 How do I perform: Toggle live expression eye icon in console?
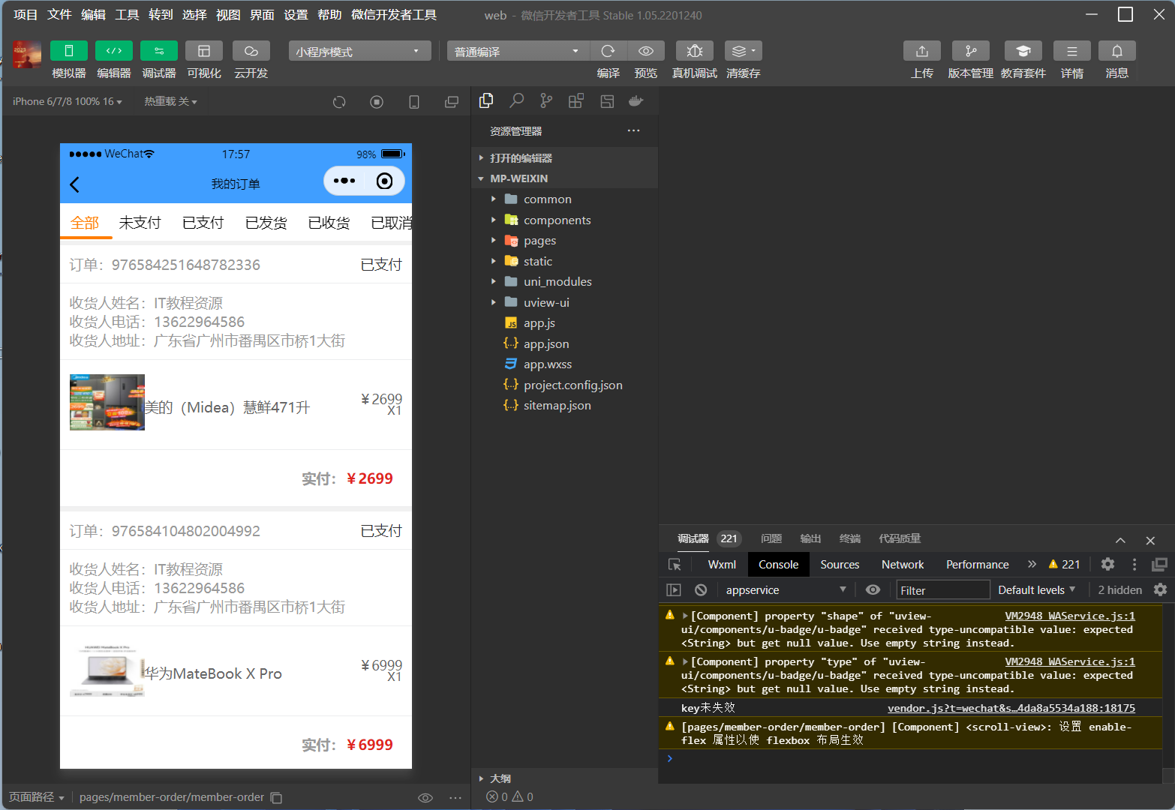pyautogui.click(x=873, y=589)
